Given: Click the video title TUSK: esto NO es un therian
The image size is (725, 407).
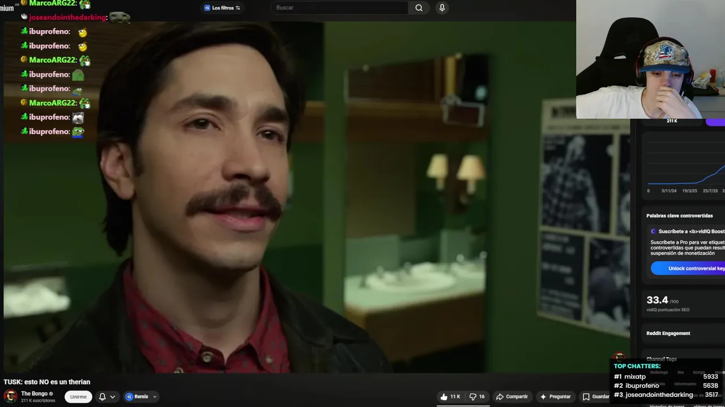Looking at the screenshot, I should click(x=47, y=382).
